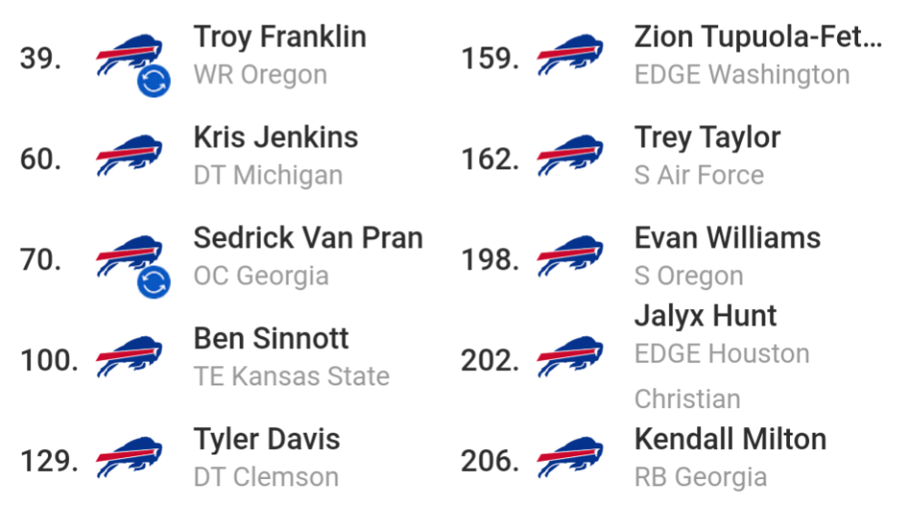This screenshot has height=529, width=909.
Task: Select Sedrick Van Pran player name
Action: click(308, 238)
